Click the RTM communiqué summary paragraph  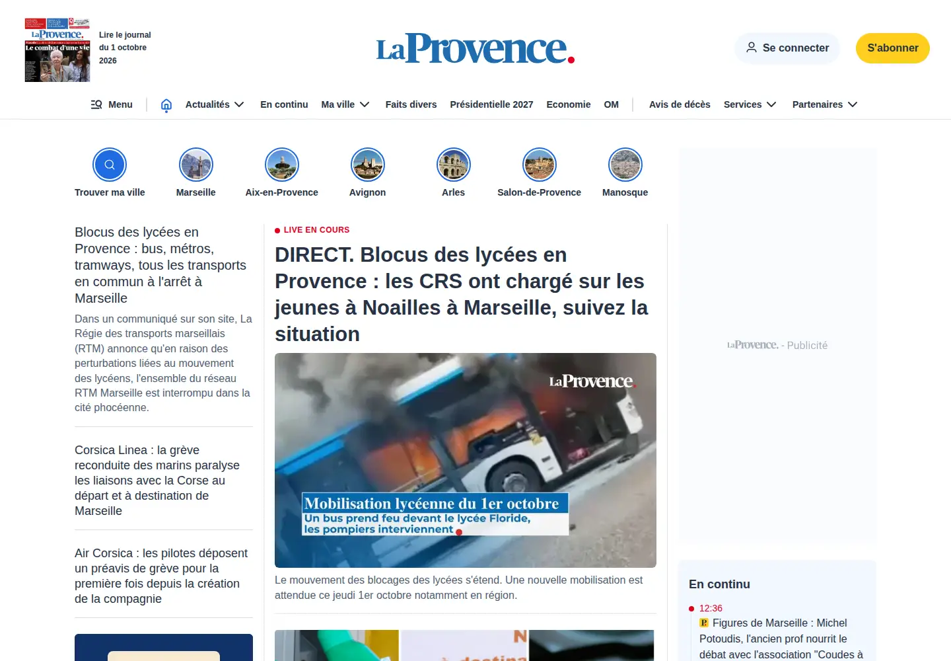coord(163,364)
